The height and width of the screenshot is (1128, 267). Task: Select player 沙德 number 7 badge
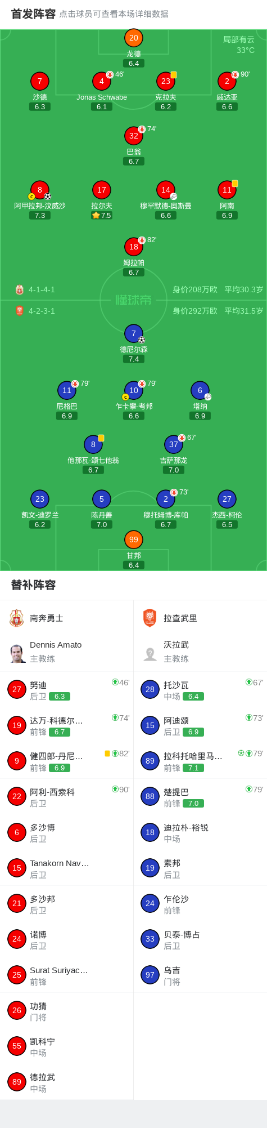tap(40, 81)
